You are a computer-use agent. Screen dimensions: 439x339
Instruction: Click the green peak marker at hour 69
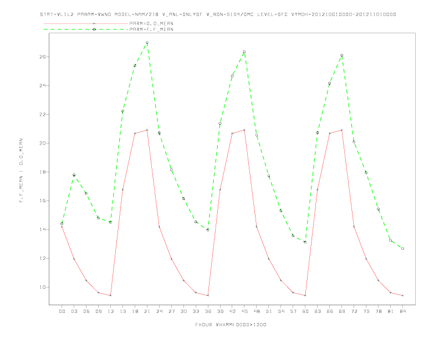pyautogui.click(x=342, y=55)
